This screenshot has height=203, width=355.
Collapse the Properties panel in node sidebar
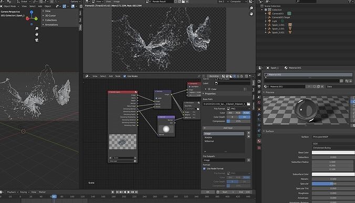click(210, 93)
